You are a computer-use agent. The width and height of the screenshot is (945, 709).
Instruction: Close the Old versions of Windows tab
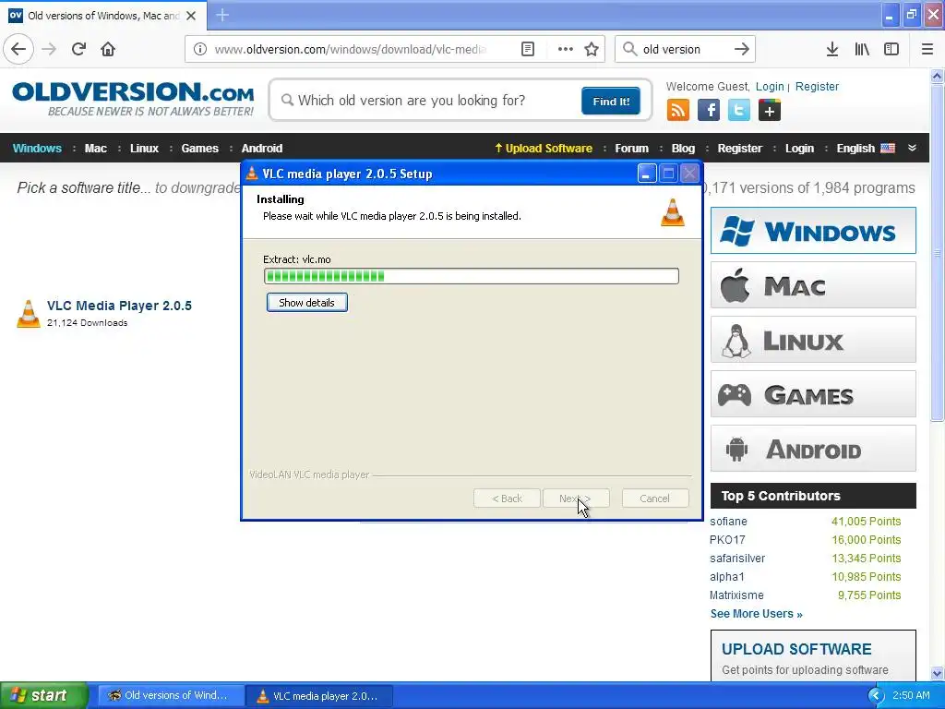click(191, 16)
